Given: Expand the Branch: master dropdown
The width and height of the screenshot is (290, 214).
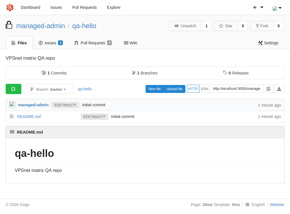Looking at the screenshot, I should (49, 89).
